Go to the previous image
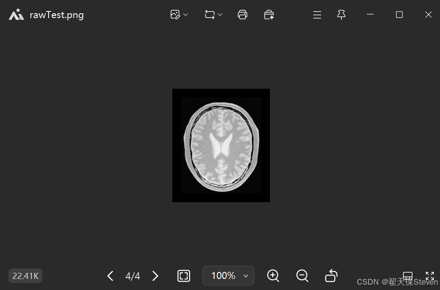Viewport: 440px width, 290px height. 110,276
